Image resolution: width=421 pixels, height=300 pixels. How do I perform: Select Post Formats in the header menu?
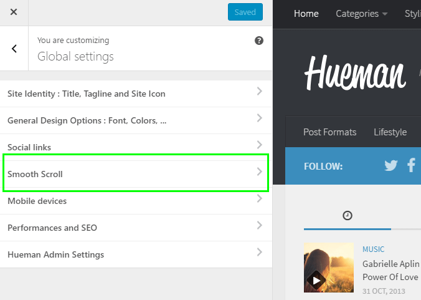pyautogui.click(x=329, y=132)
